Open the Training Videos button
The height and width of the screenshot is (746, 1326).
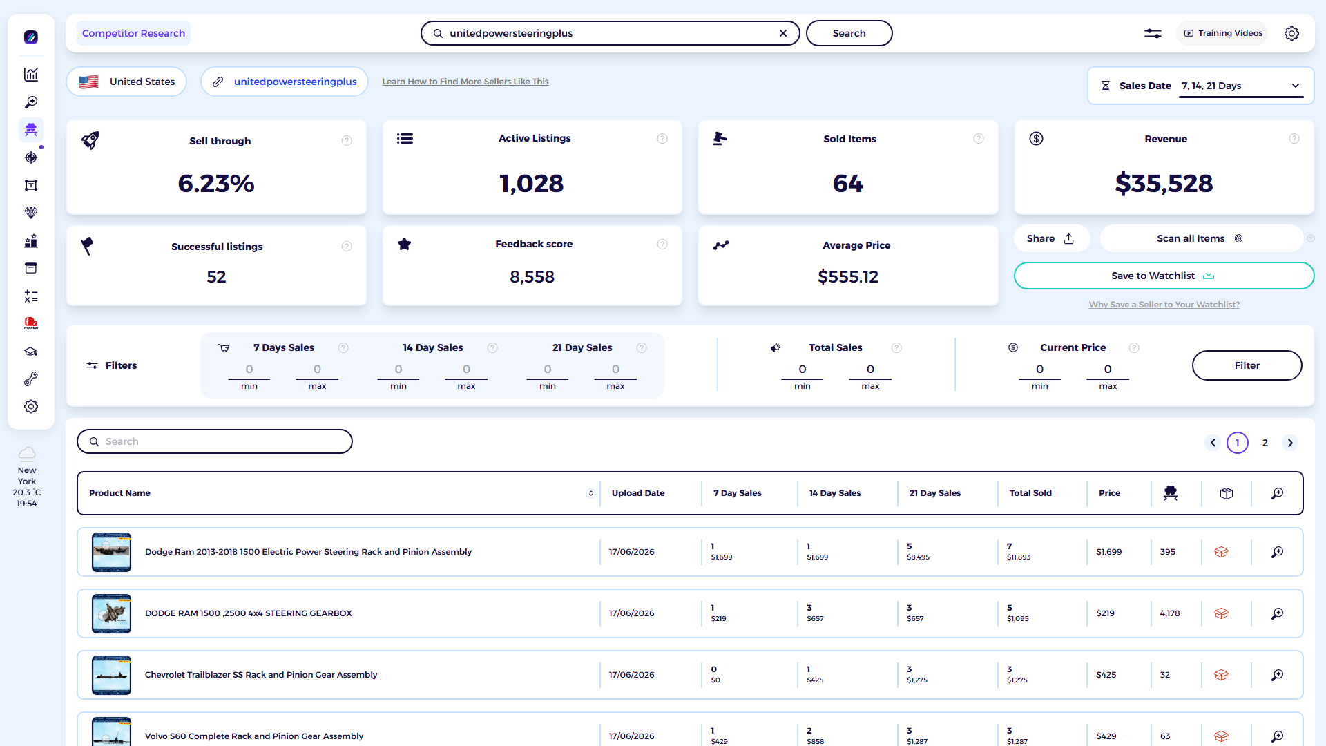[1222, 33]
